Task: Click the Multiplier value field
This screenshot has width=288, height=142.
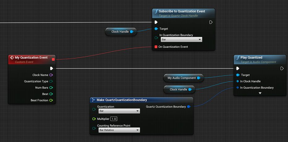Action: (x=114, y=119)
